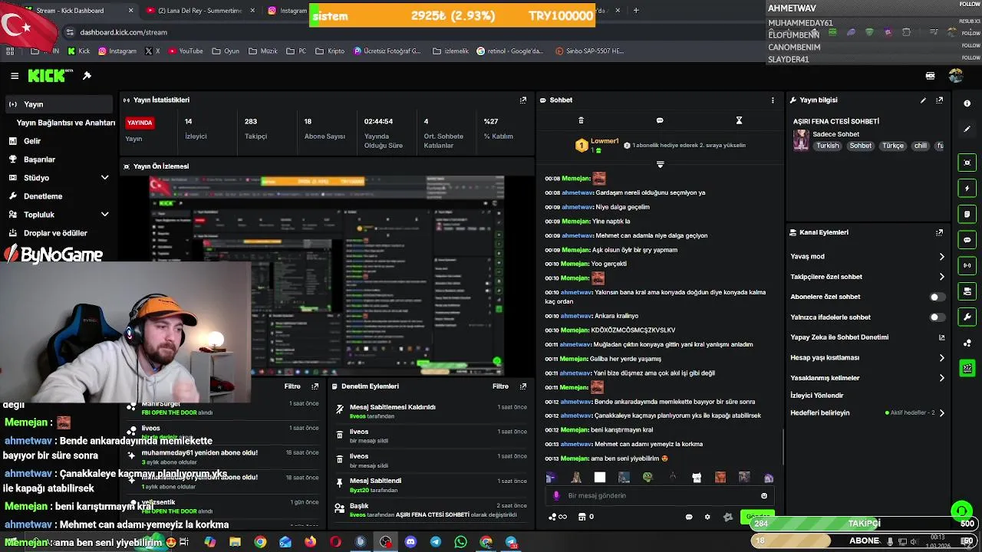Pop out the Denetim Eylemleri panel

pyautogui.click(x=523, y=386)
